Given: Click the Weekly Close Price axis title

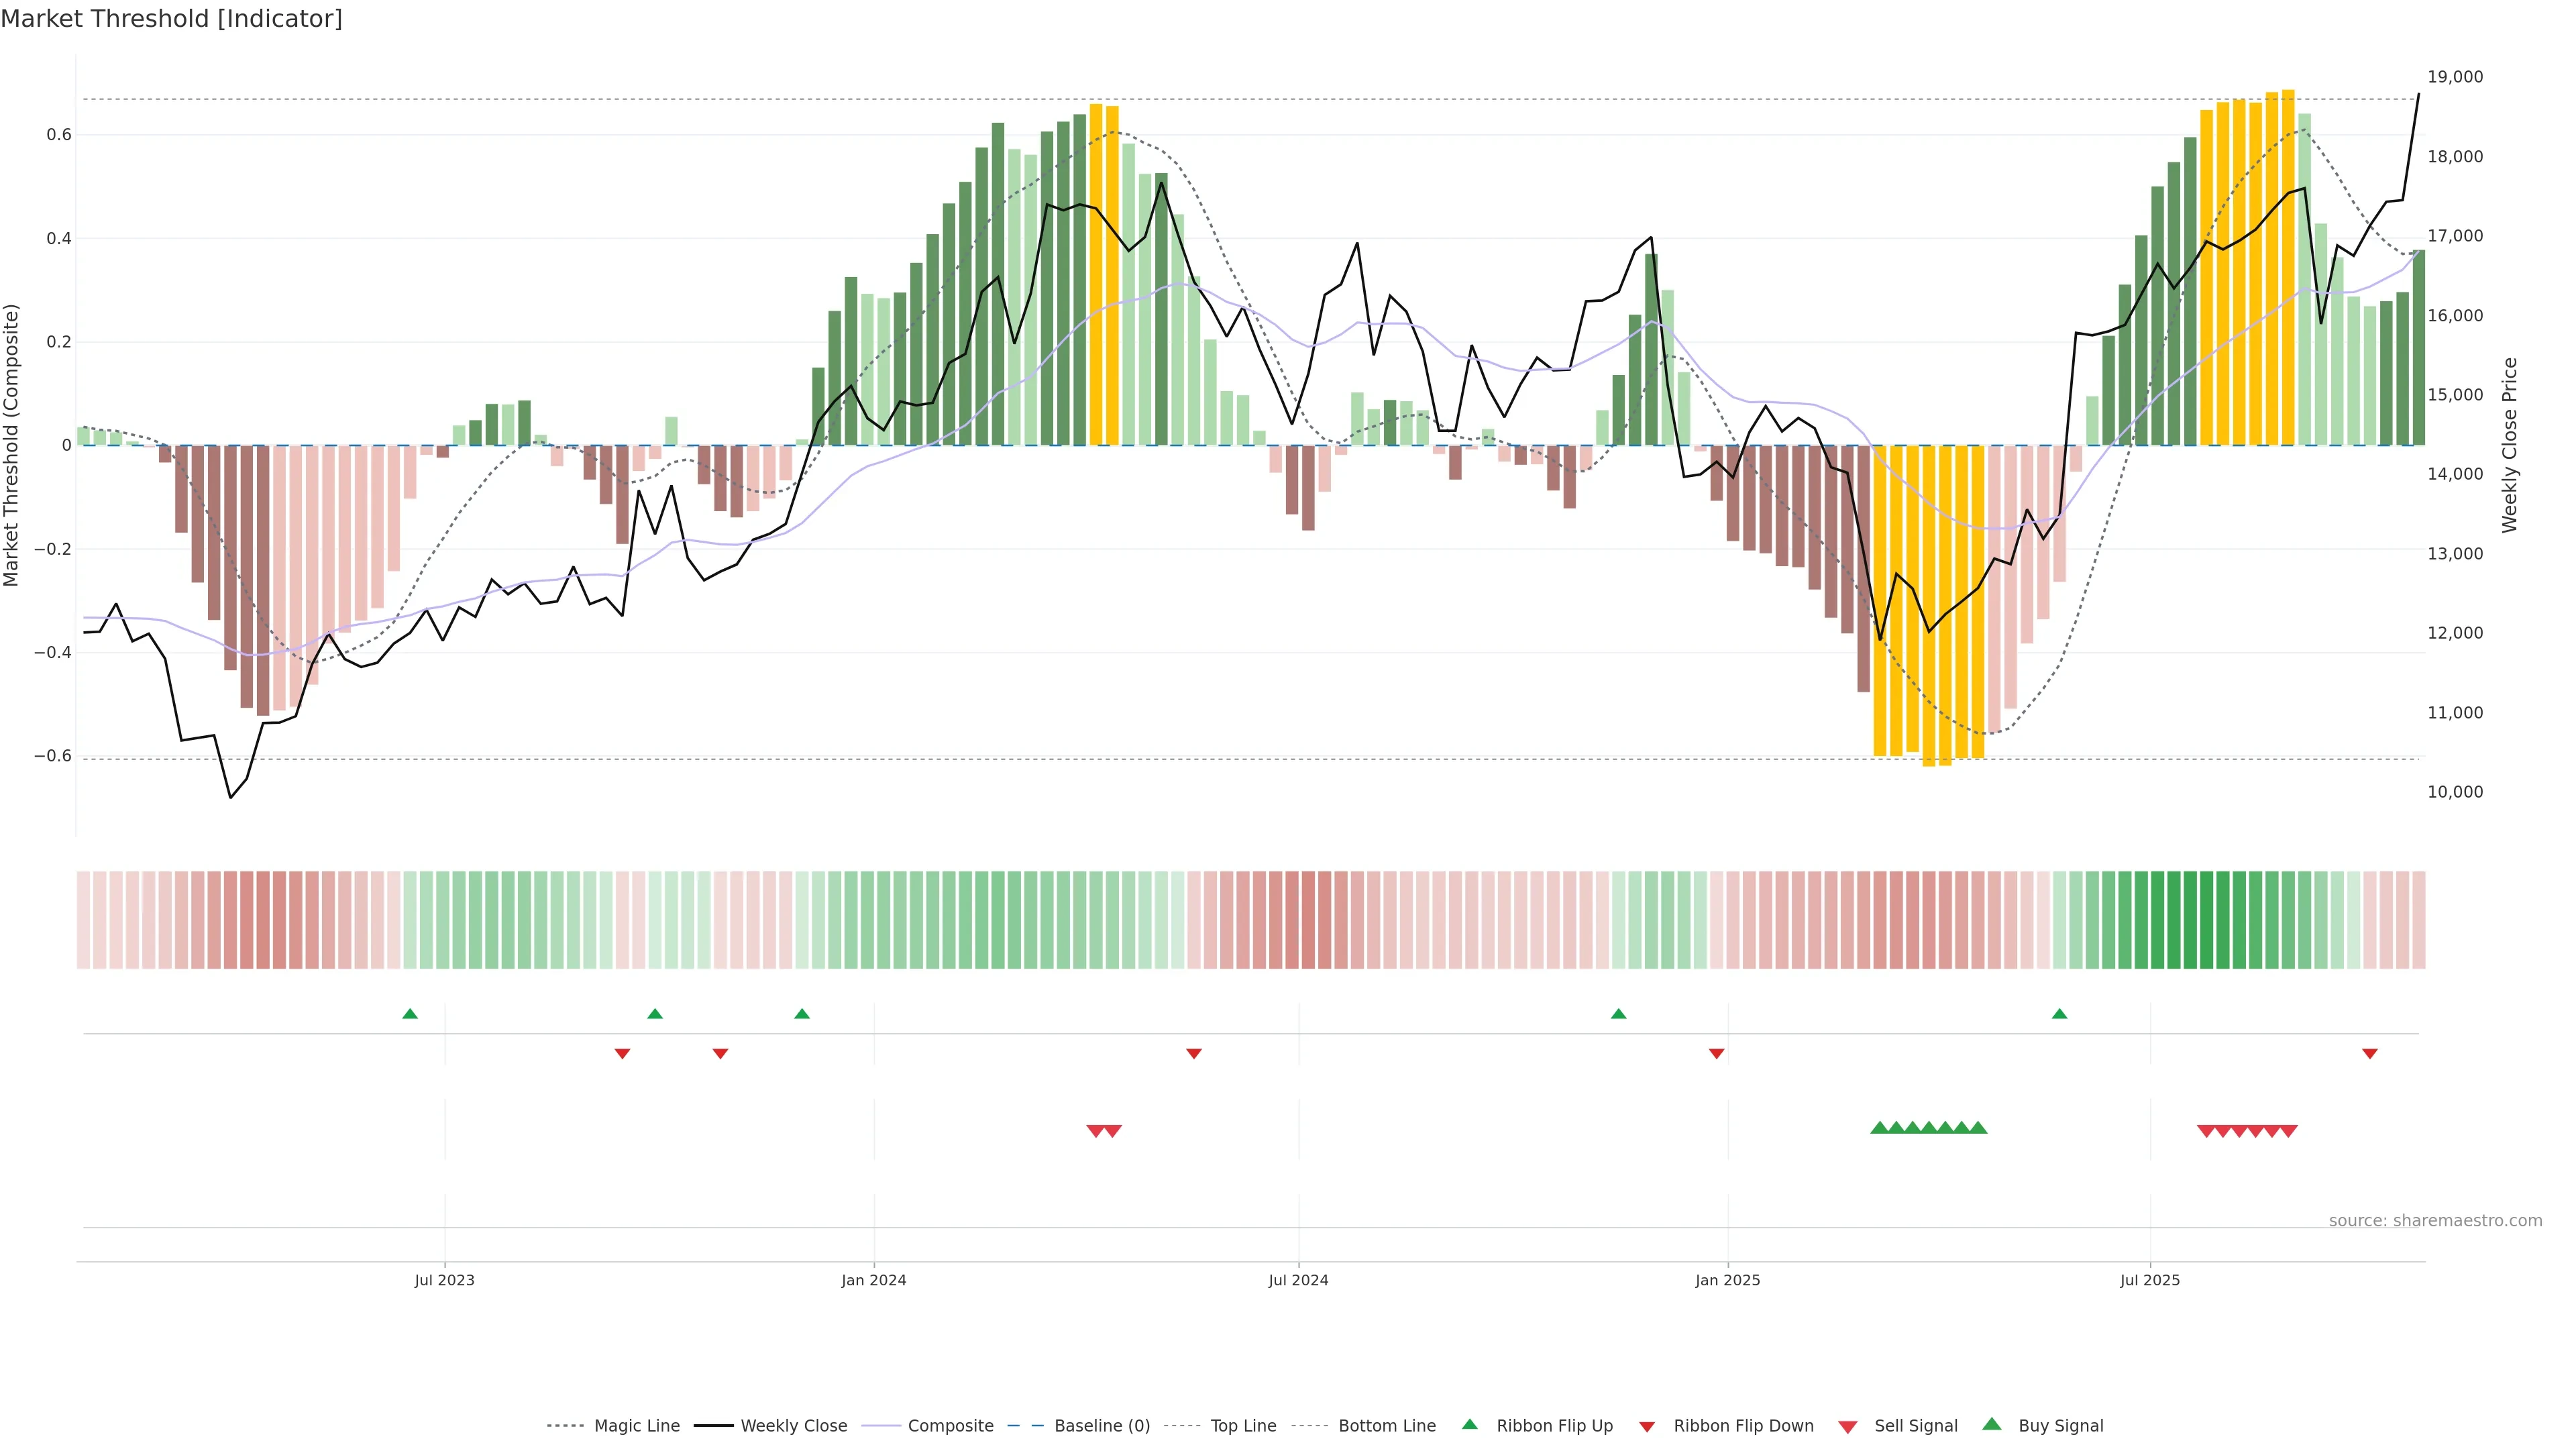Looking at the screenshot, I should pos(2509,445).
